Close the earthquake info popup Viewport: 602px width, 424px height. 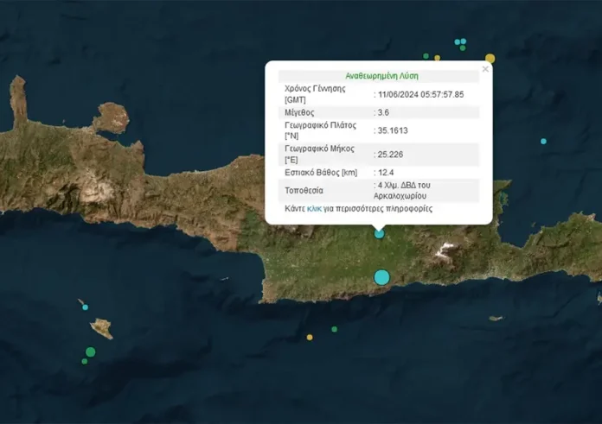coord(485,69)
